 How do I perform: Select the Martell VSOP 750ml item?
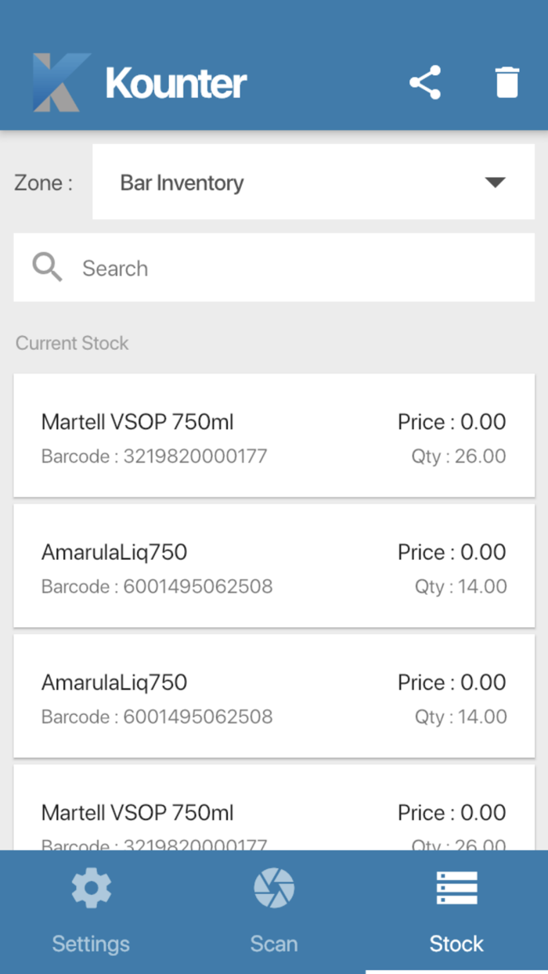point(274,435)
